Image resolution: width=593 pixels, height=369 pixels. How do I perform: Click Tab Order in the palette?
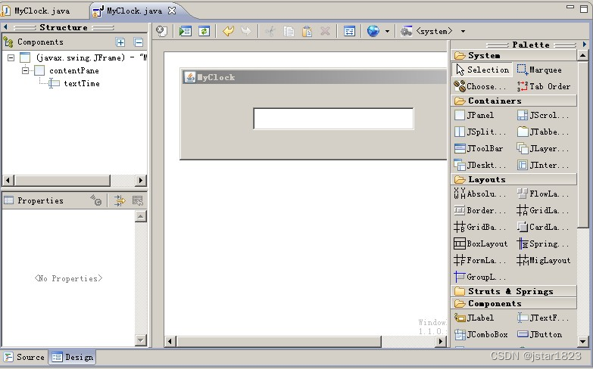point(544,86)
